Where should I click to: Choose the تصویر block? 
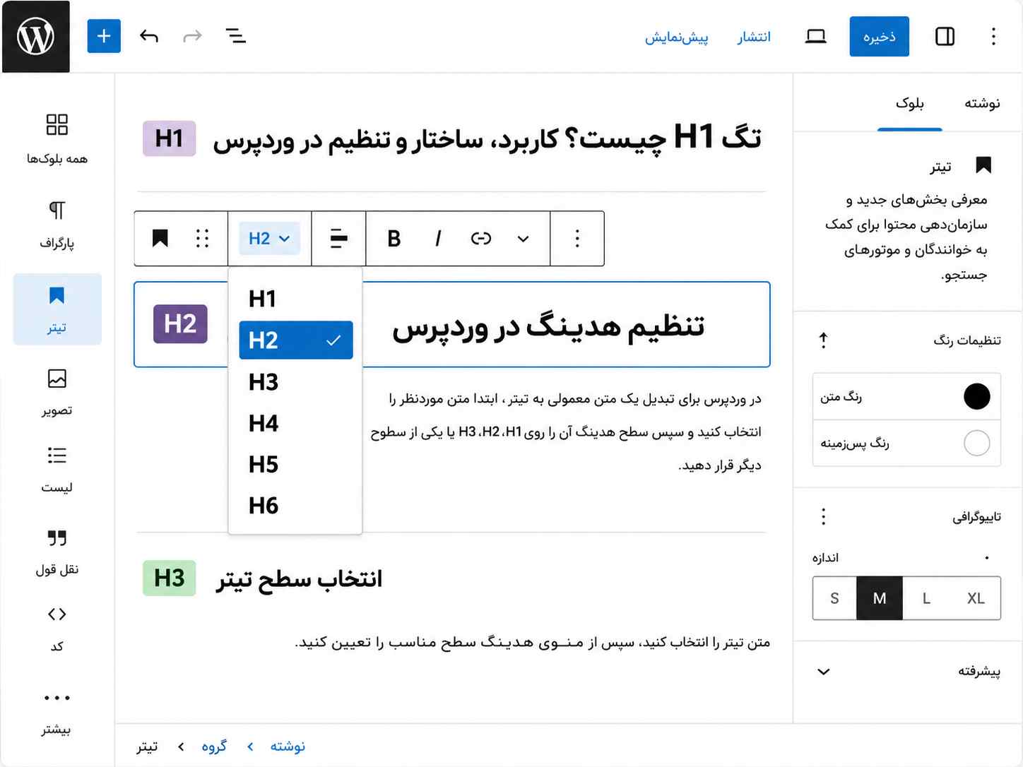57,393
